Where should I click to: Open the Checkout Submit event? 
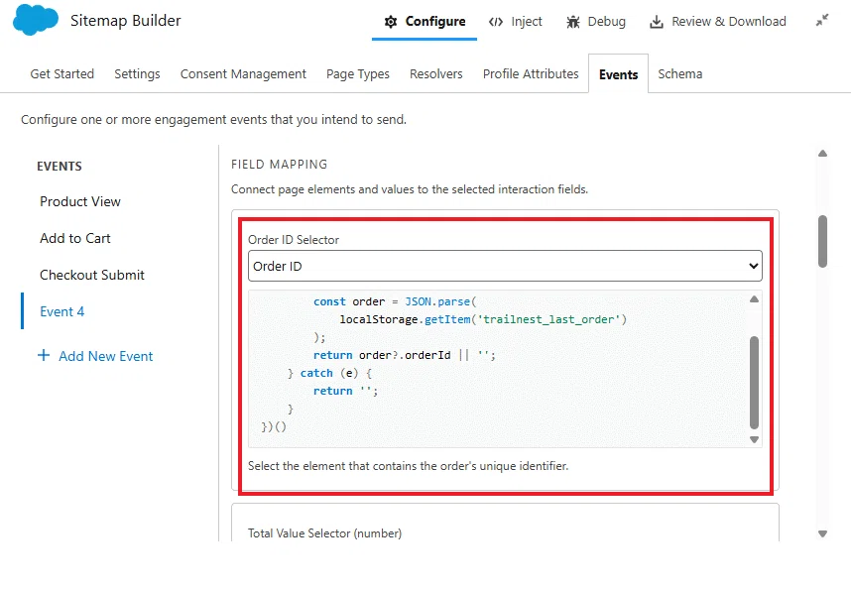coord(92,275)
